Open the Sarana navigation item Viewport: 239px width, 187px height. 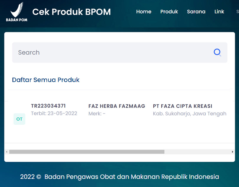click(196, 12)
